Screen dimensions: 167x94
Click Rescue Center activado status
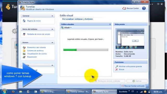point(133,86)
